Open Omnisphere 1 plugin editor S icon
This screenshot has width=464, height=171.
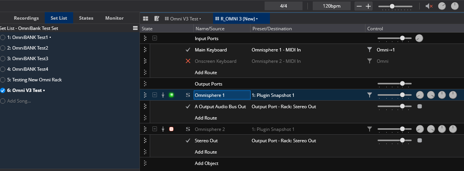[188, 95]
